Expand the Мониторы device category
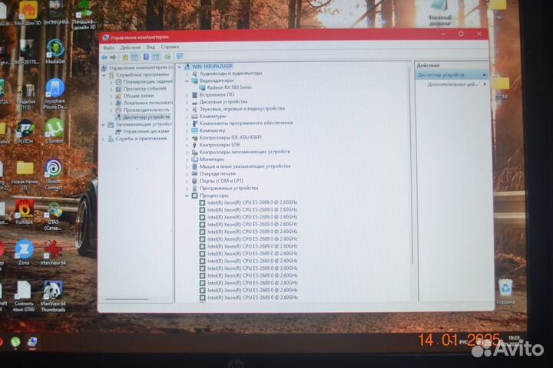The height and width of the screenshot is (368, 553). [187, 159]
